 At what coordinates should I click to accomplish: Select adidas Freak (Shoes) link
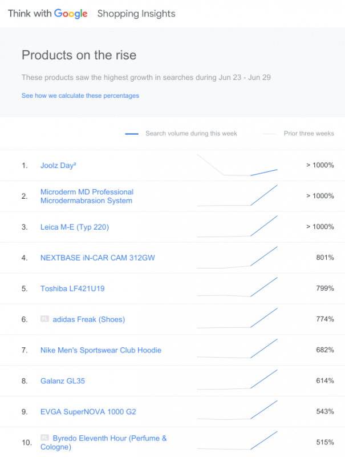(88, 319)
